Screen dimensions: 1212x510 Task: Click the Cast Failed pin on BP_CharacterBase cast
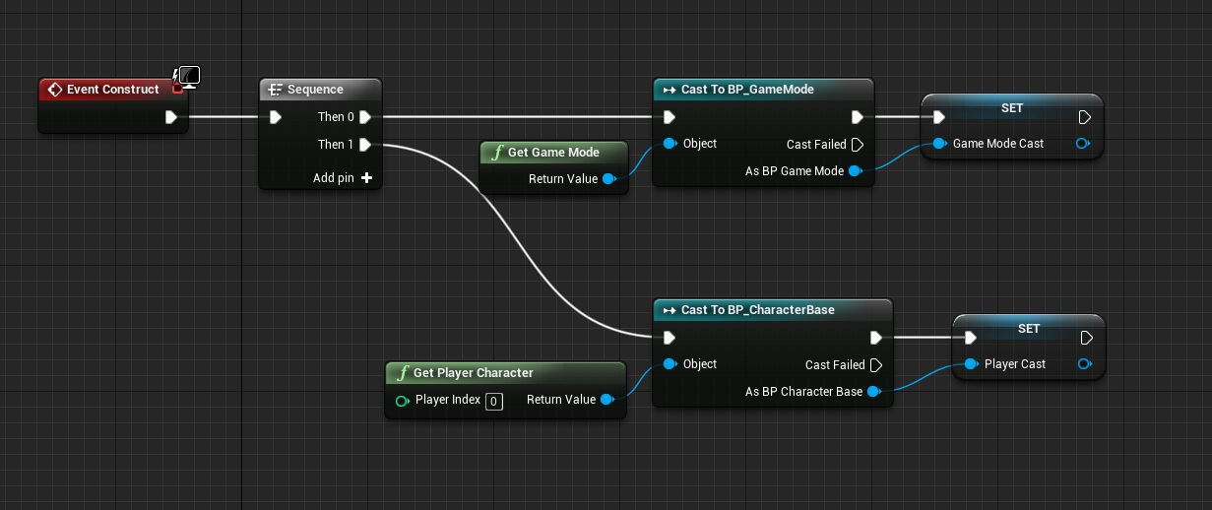[x=875, y=365]
